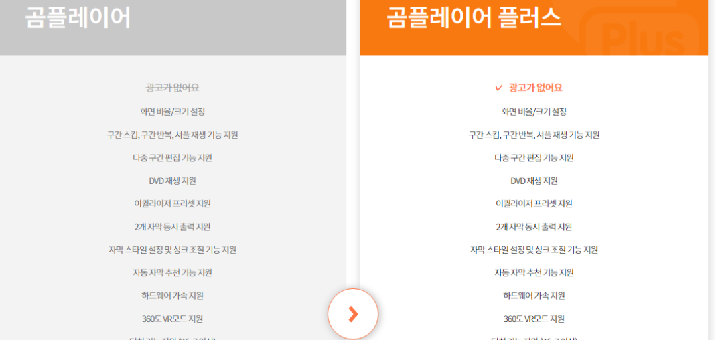Click 360도 VR모드 지원 in 곰플레이어 column
The width and height of the screenshot is (716, 340).
[172, 319]
